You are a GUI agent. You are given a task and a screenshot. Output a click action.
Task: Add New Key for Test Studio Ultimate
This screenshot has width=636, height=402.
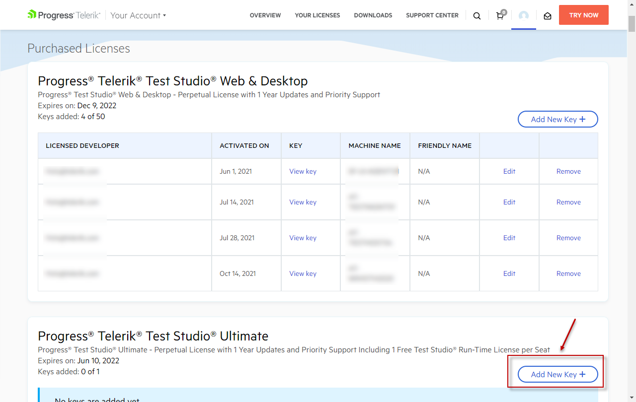(x=558, y=374)
